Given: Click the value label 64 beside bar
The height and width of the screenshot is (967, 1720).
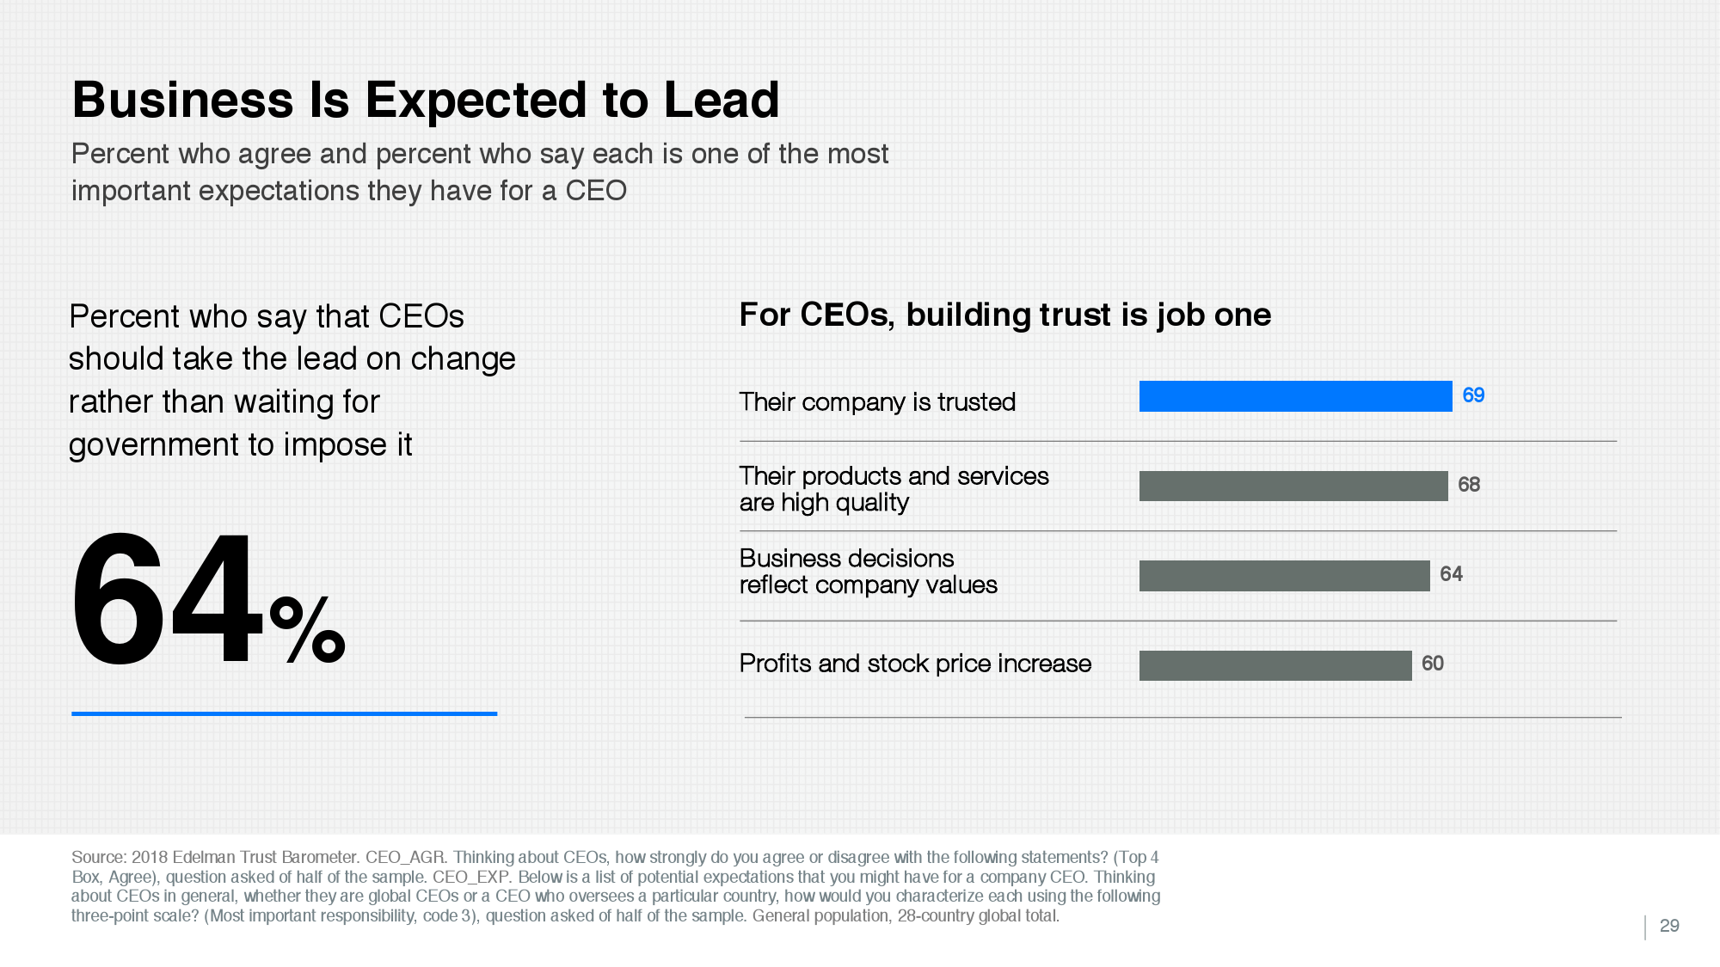Looking at the screenshot, I should (x=1451, y=574).
